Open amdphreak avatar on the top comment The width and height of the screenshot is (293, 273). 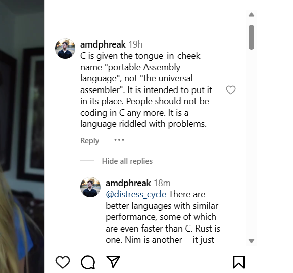[x=65, y=49]
